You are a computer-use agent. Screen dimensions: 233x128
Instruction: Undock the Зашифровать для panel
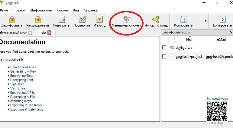231,32
